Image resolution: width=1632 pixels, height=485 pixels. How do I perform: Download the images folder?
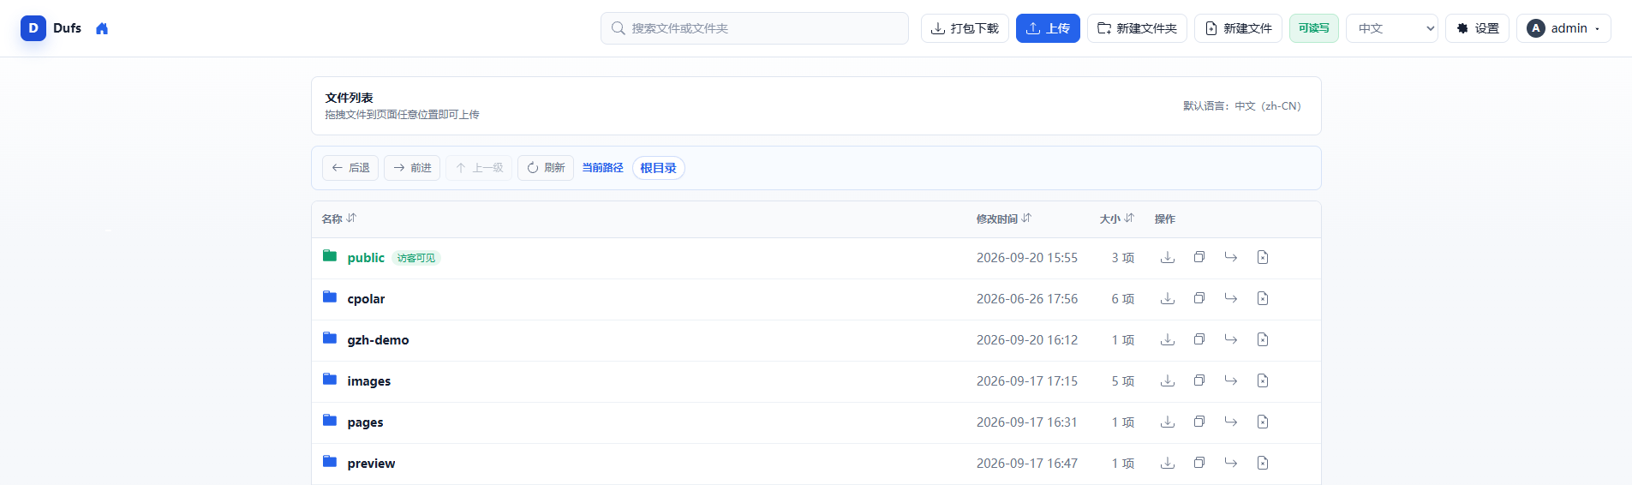tap(1168, 380)
